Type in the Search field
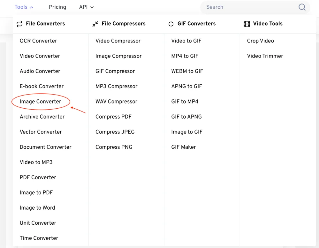The image size is (319, 248). point(249,7)
